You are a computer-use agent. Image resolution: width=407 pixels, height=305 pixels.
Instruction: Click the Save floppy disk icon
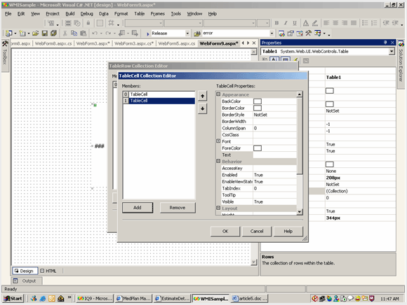point(45,33)
